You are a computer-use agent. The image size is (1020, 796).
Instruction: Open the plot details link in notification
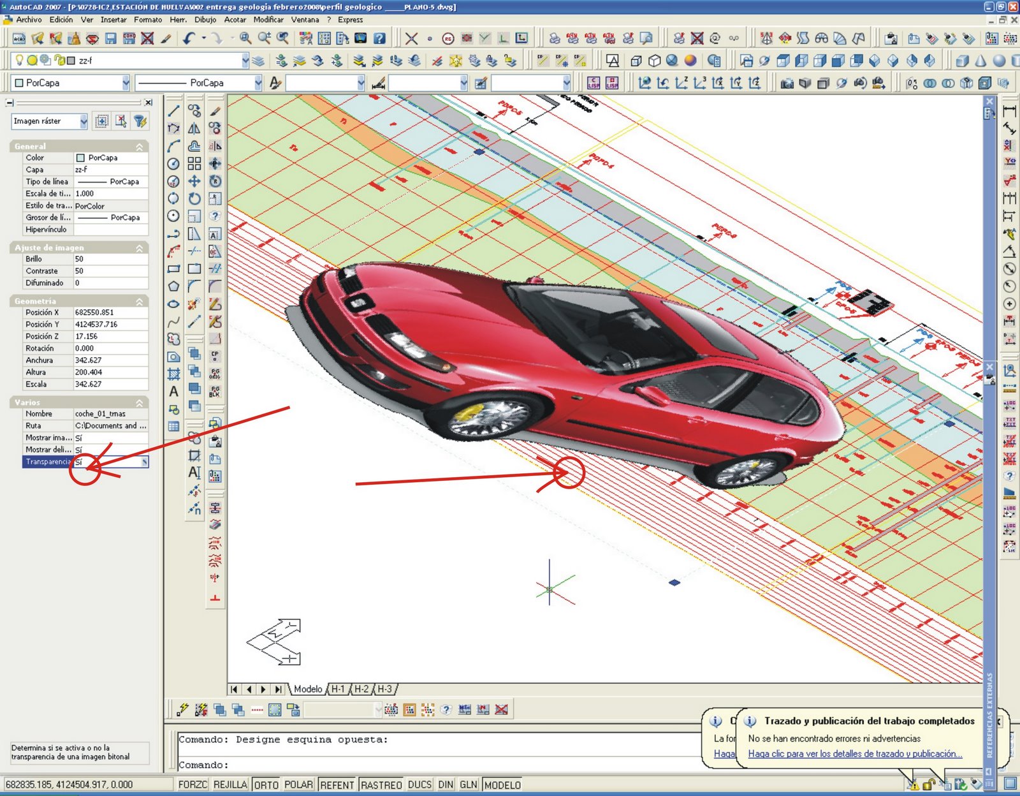855,754
